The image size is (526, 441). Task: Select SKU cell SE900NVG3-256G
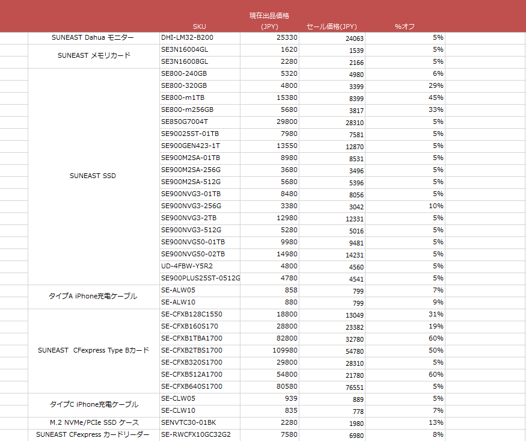click(200, 206)
